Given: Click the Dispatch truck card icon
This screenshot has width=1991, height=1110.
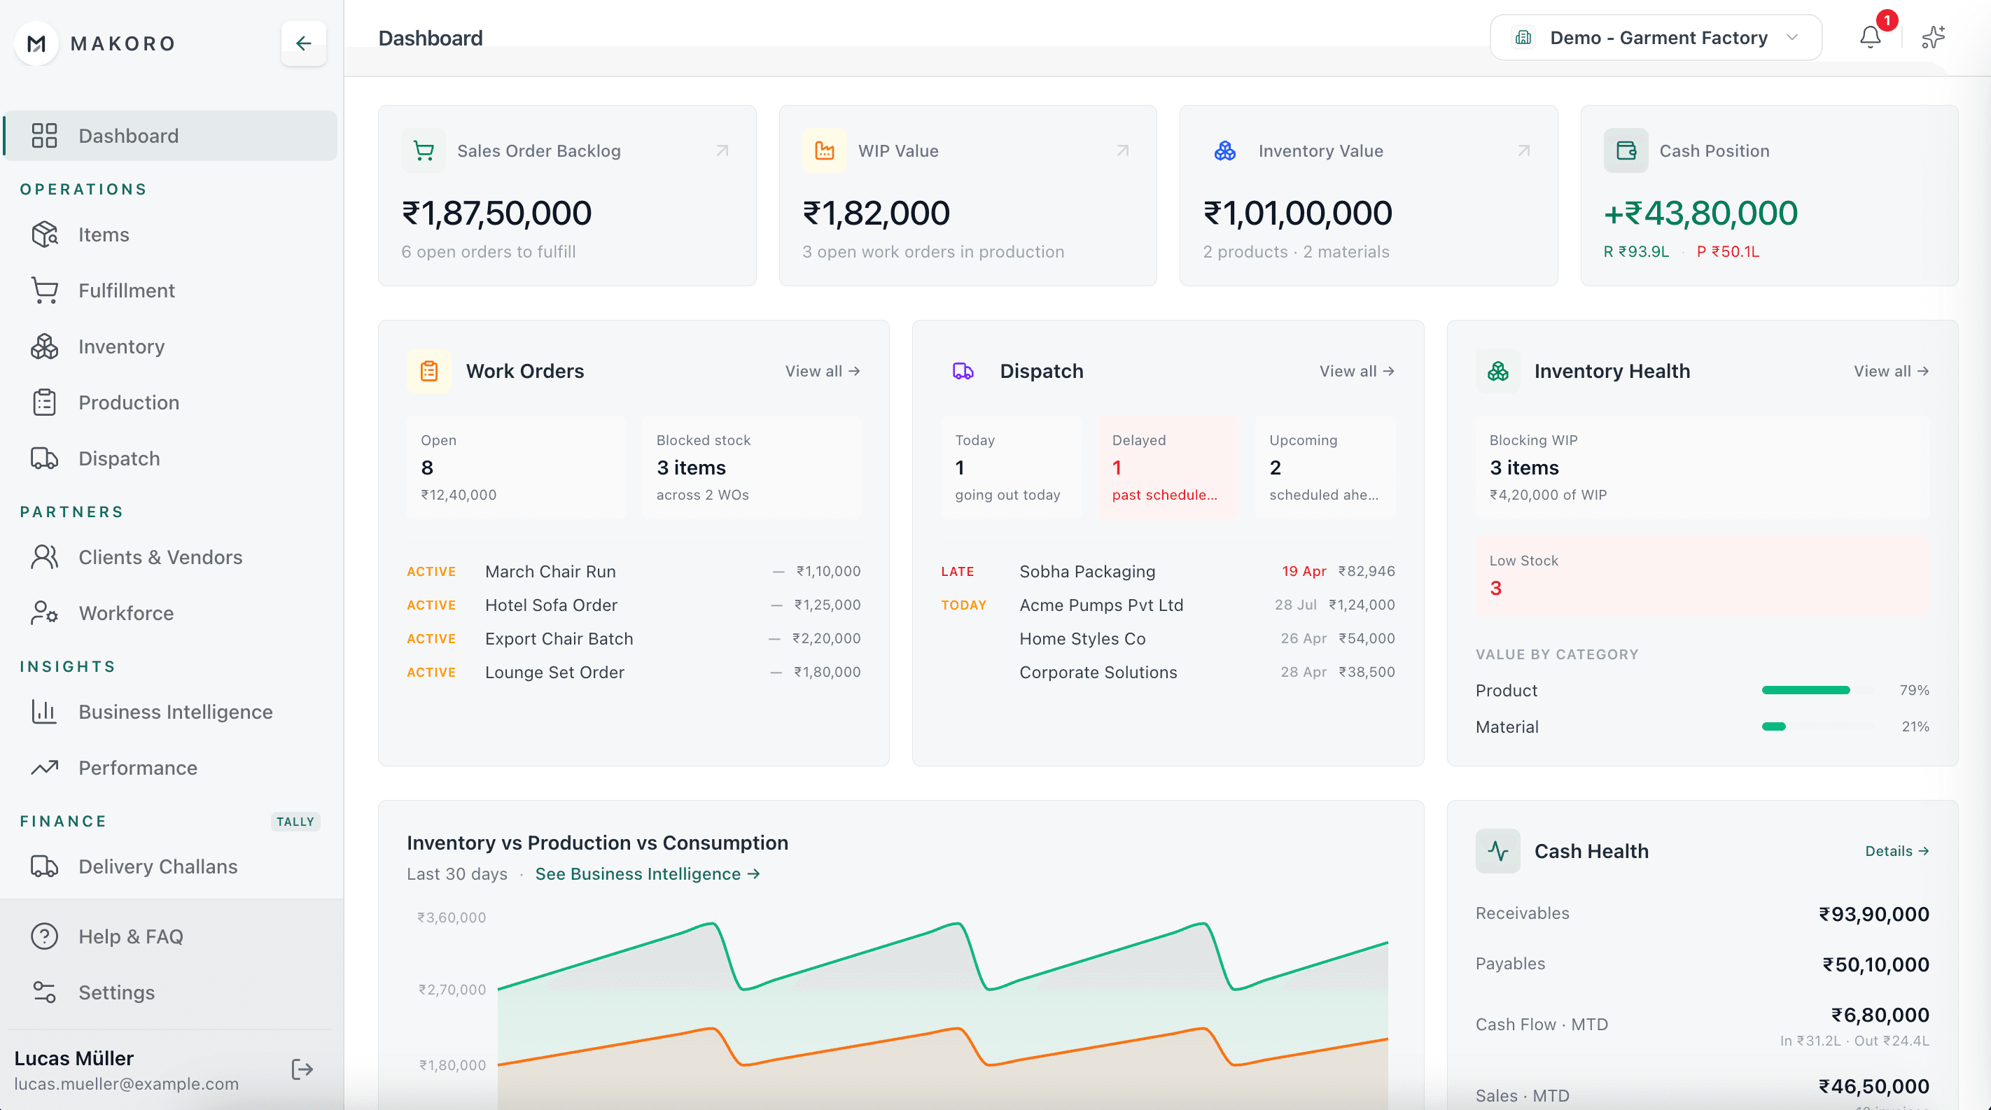Looking at the screenshot, I should (x=963, y=372).
